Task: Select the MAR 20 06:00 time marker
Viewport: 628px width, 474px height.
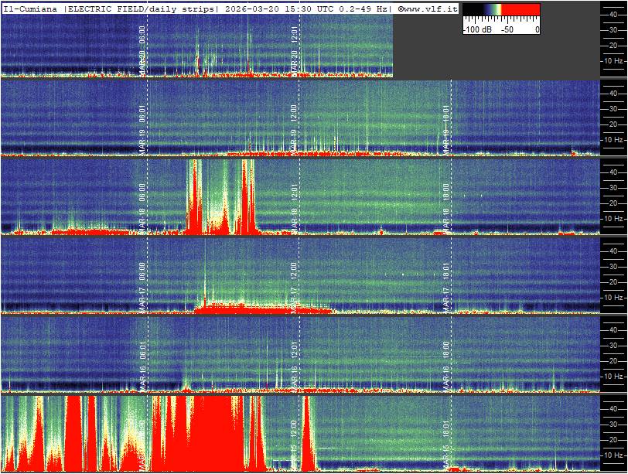Action: pos(142,48)
